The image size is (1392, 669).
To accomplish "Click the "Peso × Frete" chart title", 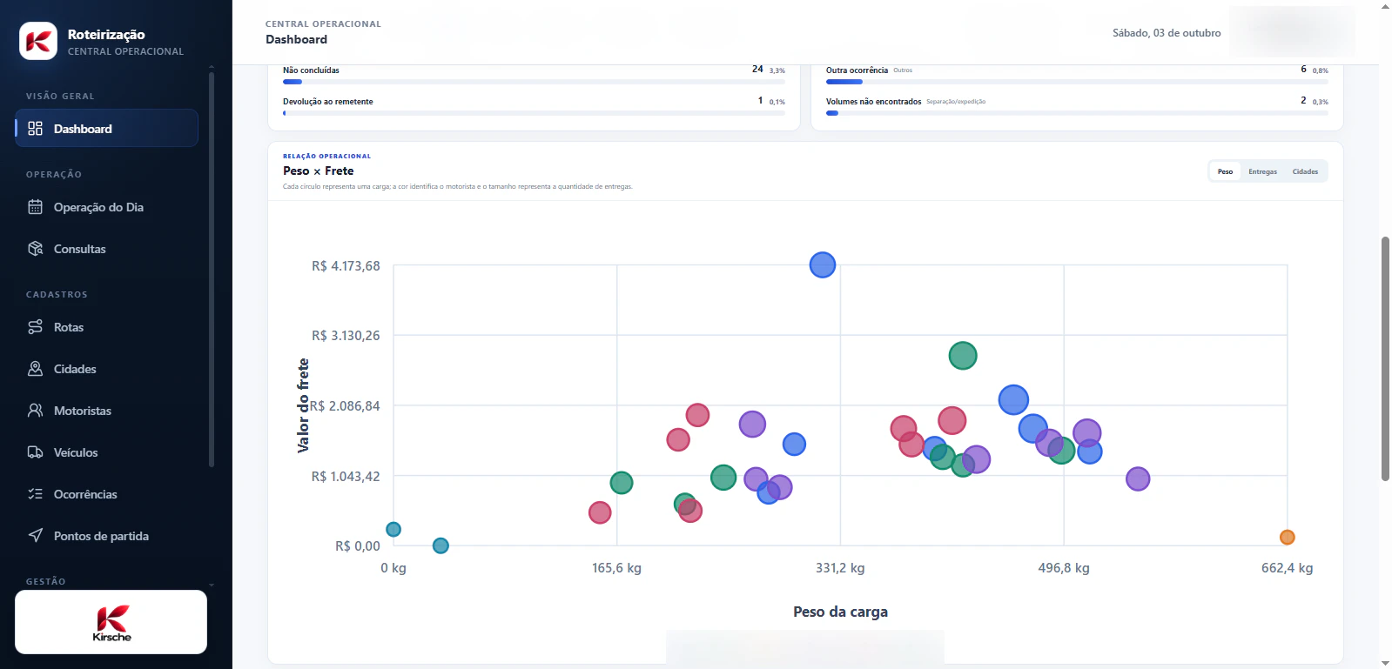I will (x=319, y=171).
